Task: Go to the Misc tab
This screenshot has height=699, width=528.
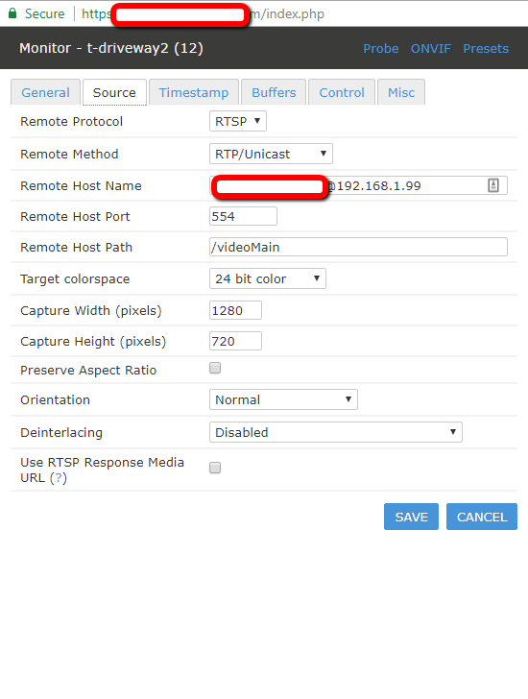Action: click(401, 92)
